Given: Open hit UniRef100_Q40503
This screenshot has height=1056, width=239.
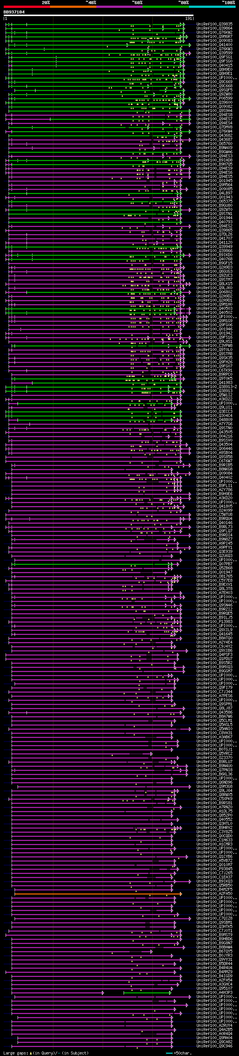Looking at the screenshot, I should click(x=214, y=308).
